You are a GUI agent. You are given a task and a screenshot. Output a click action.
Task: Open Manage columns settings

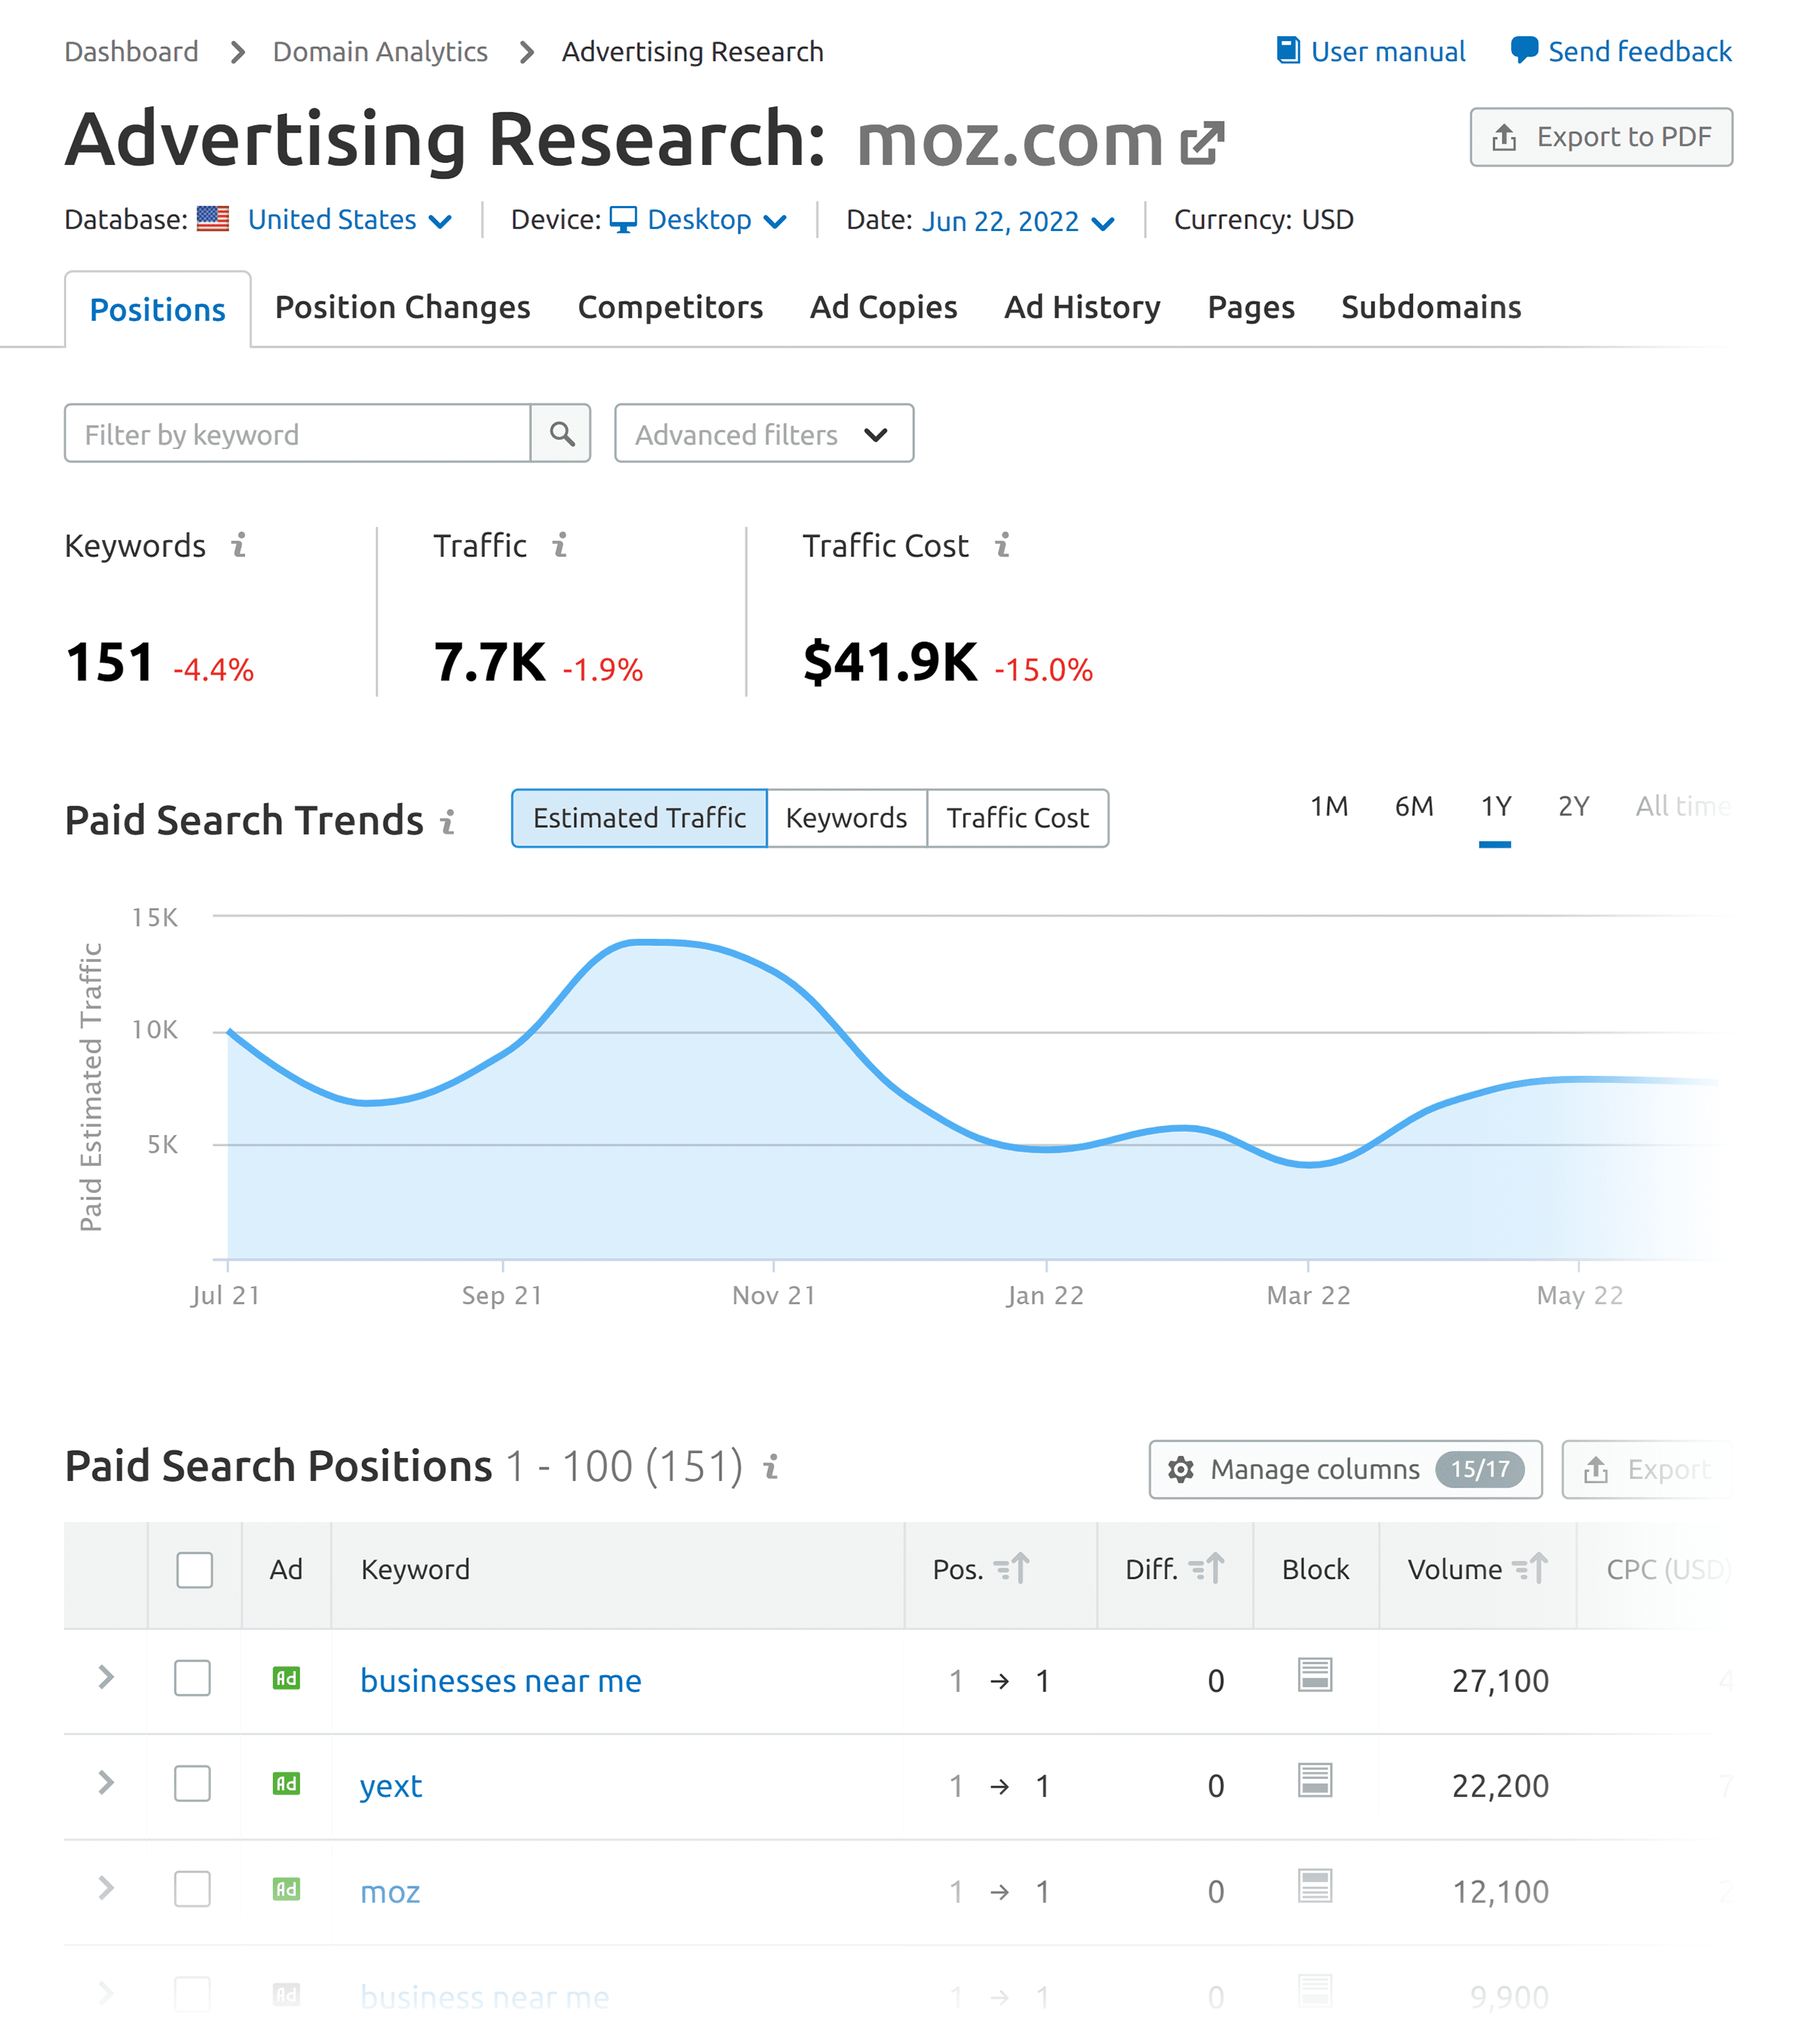[1345, 1469]
